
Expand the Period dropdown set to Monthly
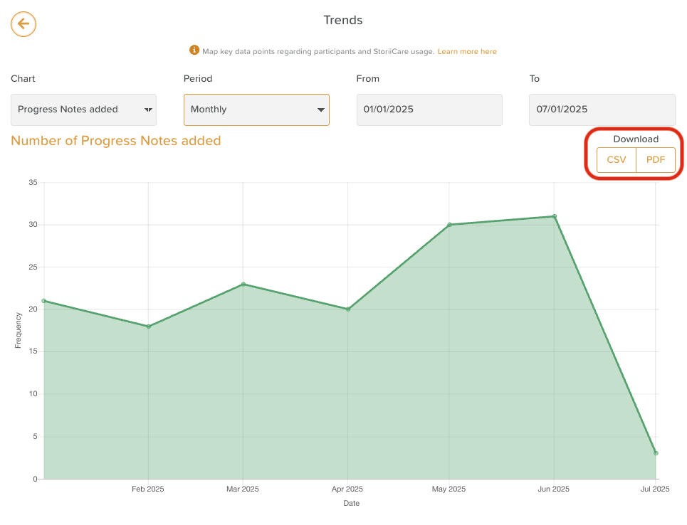click(x=256, y=110)
